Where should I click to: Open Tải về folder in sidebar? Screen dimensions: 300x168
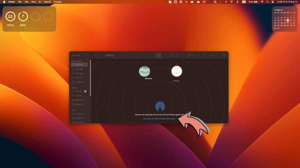78,78
